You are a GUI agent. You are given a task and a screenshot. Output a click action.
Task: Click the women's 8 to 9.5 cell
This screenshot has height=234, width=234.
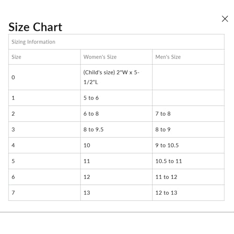[x=117, y=130]
